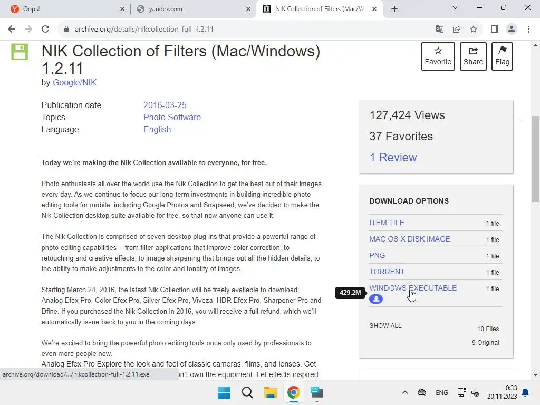This screenshot has width=540, height=405.
Task: Download the TORRENT file option
Action: (387, 272)
